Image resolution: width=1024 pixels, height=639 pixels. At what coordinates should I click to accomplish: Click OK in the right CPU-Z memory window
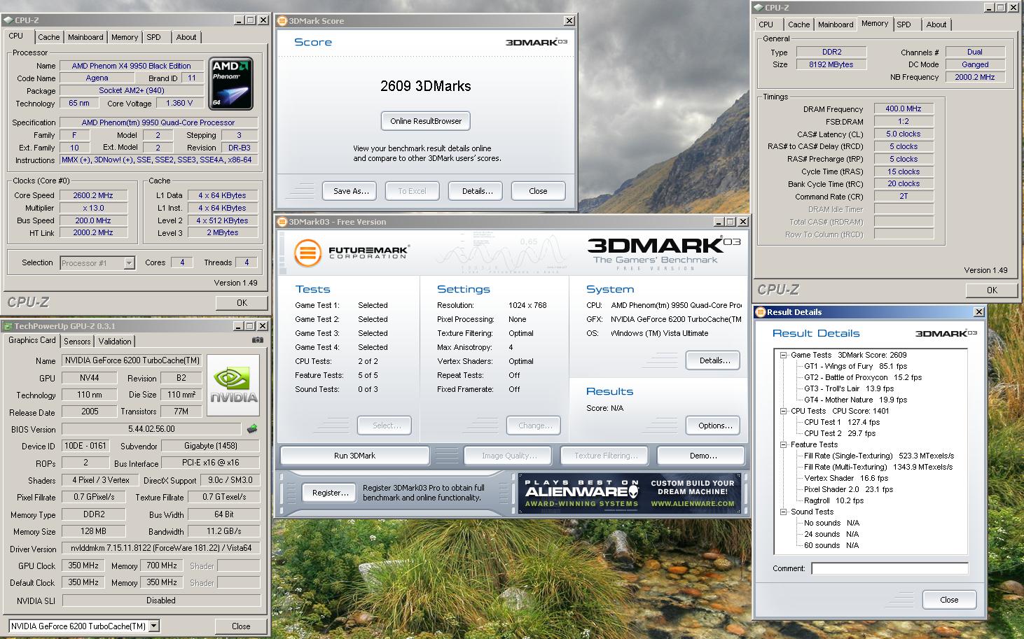992,290
